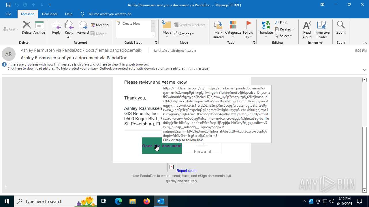Forward this message
Viewport: 369px width, 207px height.
point(82,28)
